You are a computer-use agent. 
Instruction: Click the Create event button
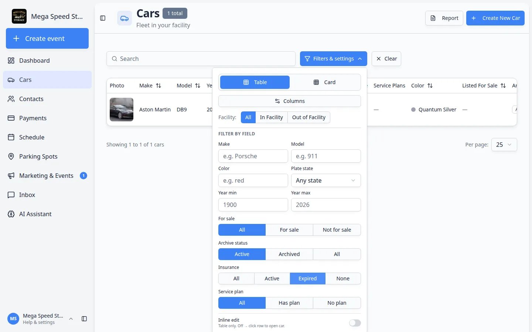pos(47,38)
